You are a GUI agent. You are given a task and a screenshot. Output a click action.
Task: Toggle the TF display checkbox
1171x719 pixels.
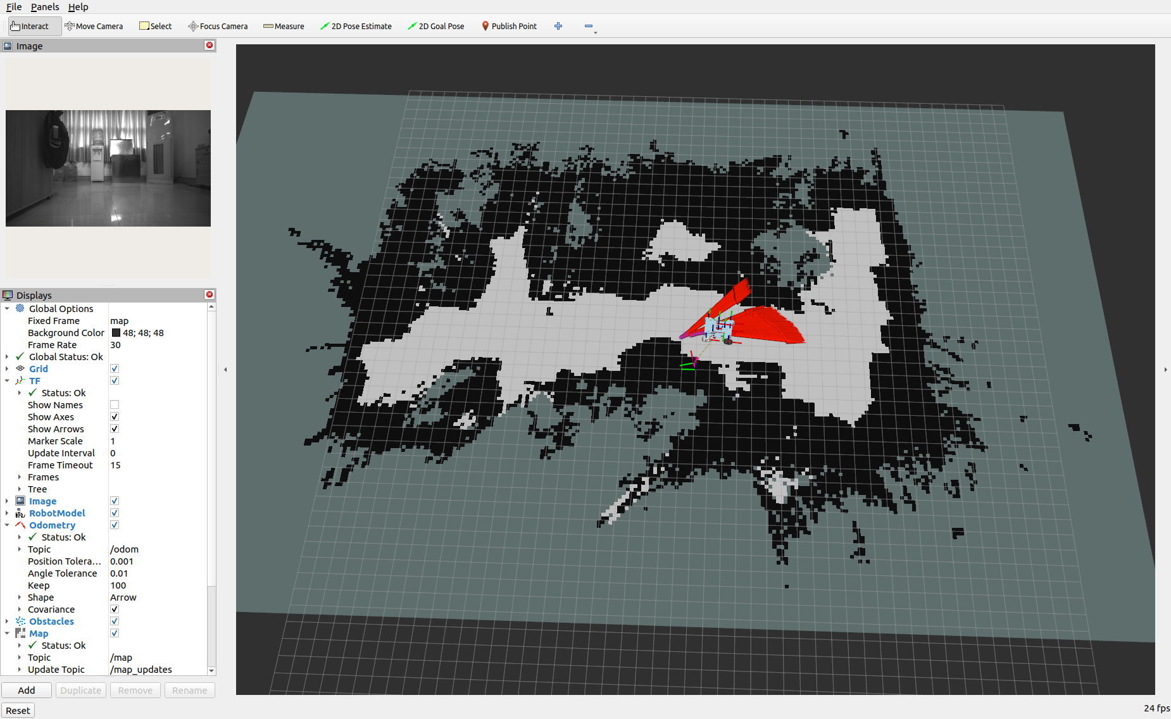pyautogui.click(x=115, y=380)
